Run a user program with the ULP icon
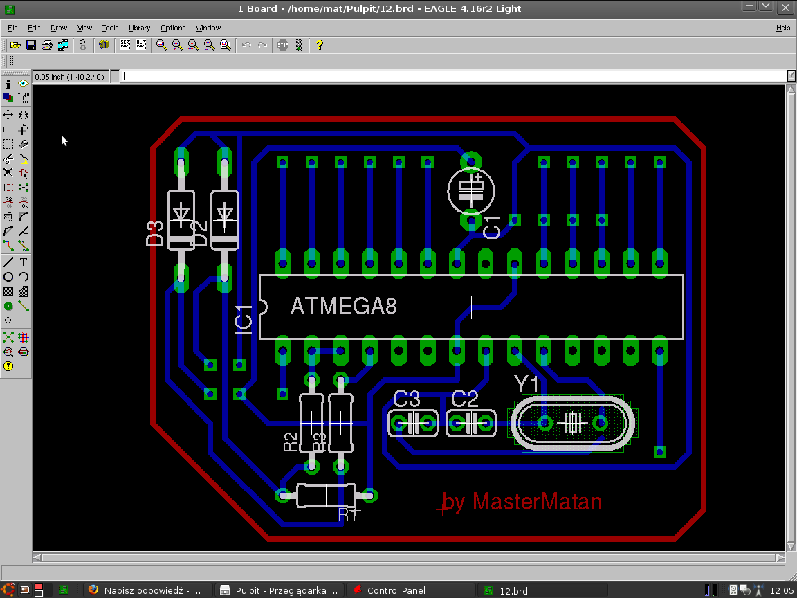 [x=140, y=45]
